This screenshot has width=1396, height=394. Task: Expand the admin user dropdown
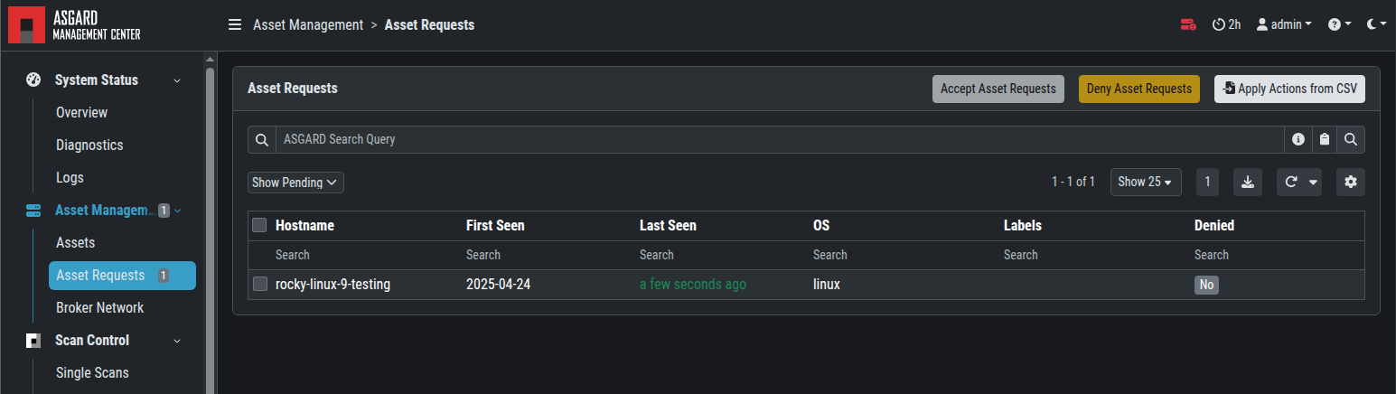coord(1284,25)
